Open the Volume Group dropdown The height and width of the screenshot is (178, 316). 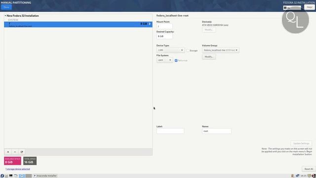[x=221, y=50]
